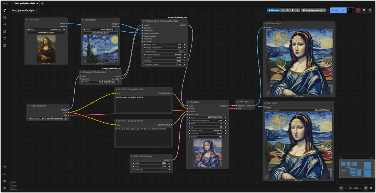Cancel the current run with red X
This screenshot has height=193, width=376.
tap(358, 10)
